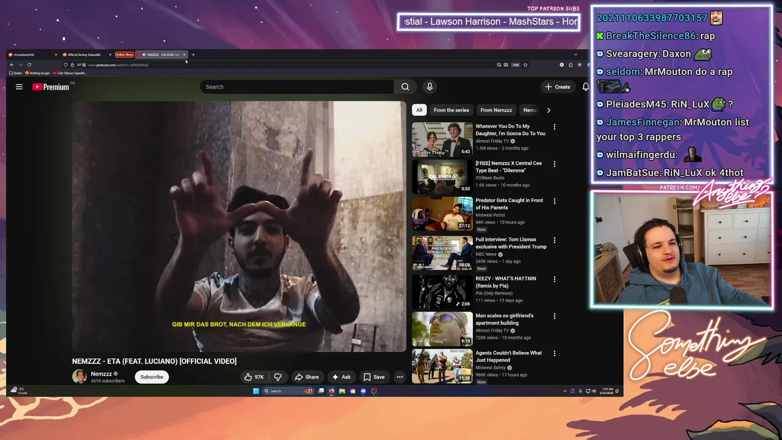Viewport: 782px width, 440px height.
Task: Open options for Man scales ex-girlfriend's video
Action: tap(554, 316)
